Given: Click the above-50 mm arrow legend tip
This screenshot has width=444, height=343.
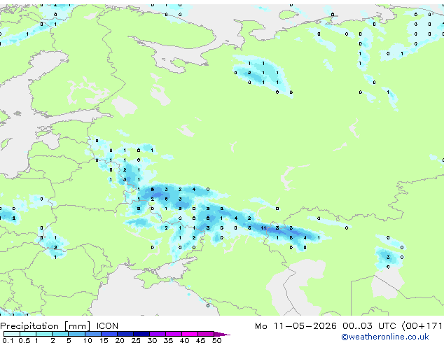Looking at the screenshot, I should (222, 334).
